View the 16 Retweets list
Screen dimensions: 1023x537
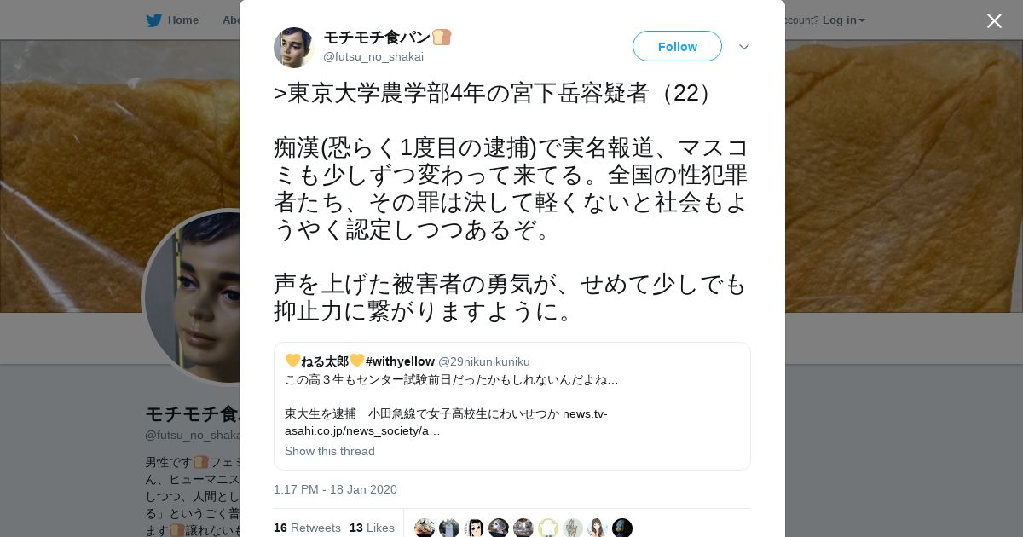(x=307, y=528)
